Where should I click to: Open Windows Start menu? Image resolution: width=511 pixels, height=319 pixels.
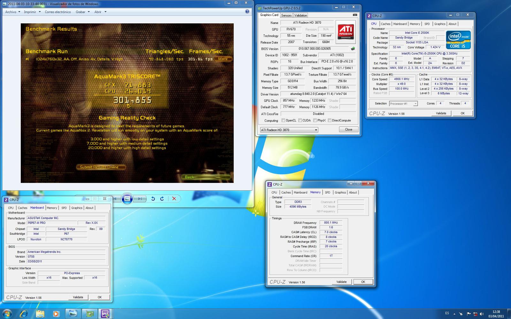tap(7, 314)
